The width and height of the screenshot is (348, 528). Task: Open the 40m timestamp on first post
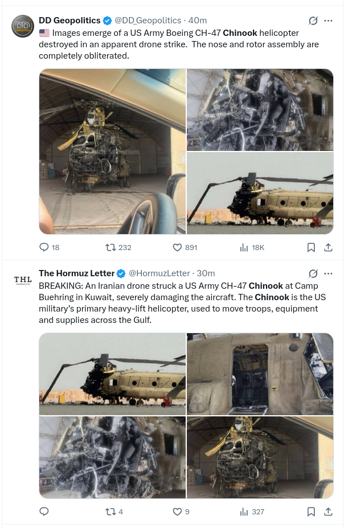pos(198,21)
